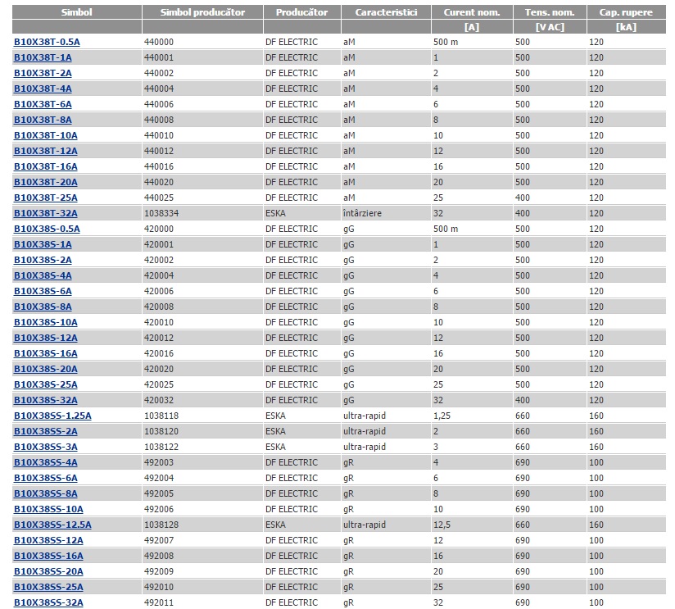Click the B10X38SS-32A link
The width and height of the screenshot is (675, 609).
(48, 602)
